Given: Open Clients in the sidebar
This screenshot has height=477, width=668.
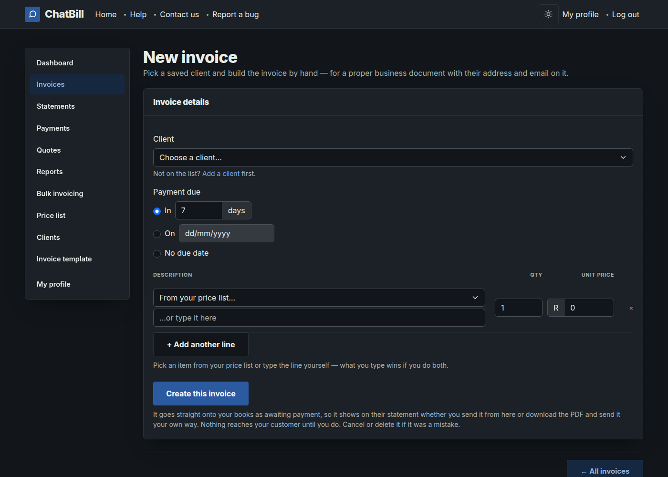Looking at the screenshot, I should [x=77, y=238].
